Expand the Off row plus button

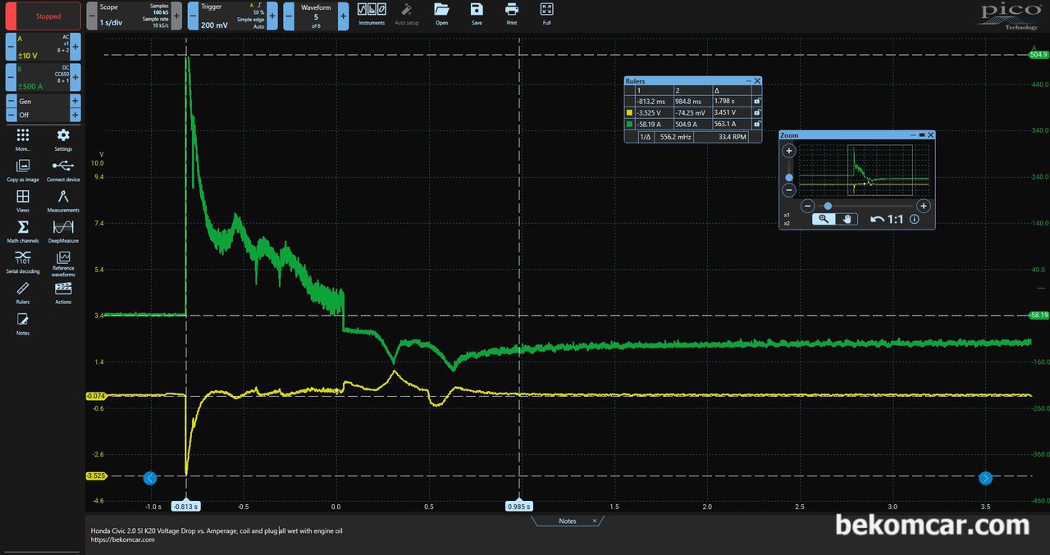[75, 115]
